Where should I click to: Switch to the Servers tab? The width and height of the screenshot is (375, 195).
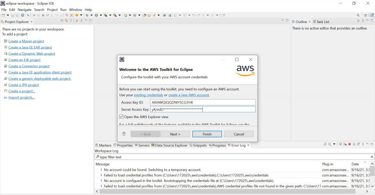pos(142,145)
